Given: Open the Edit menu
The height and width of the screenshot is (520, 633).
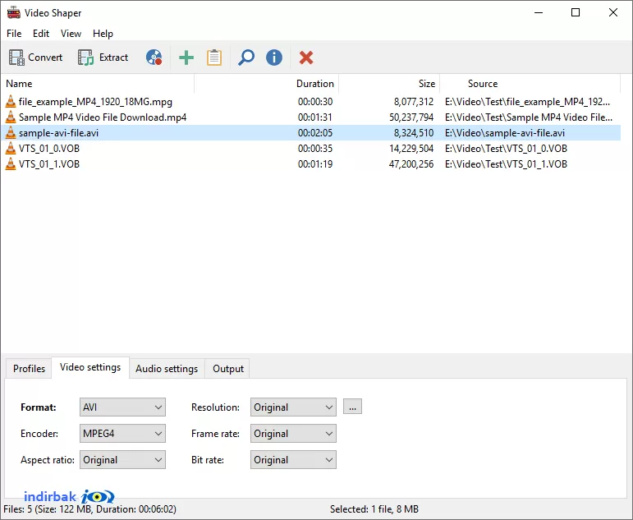Looking at the screenshot, I should 41,34.
